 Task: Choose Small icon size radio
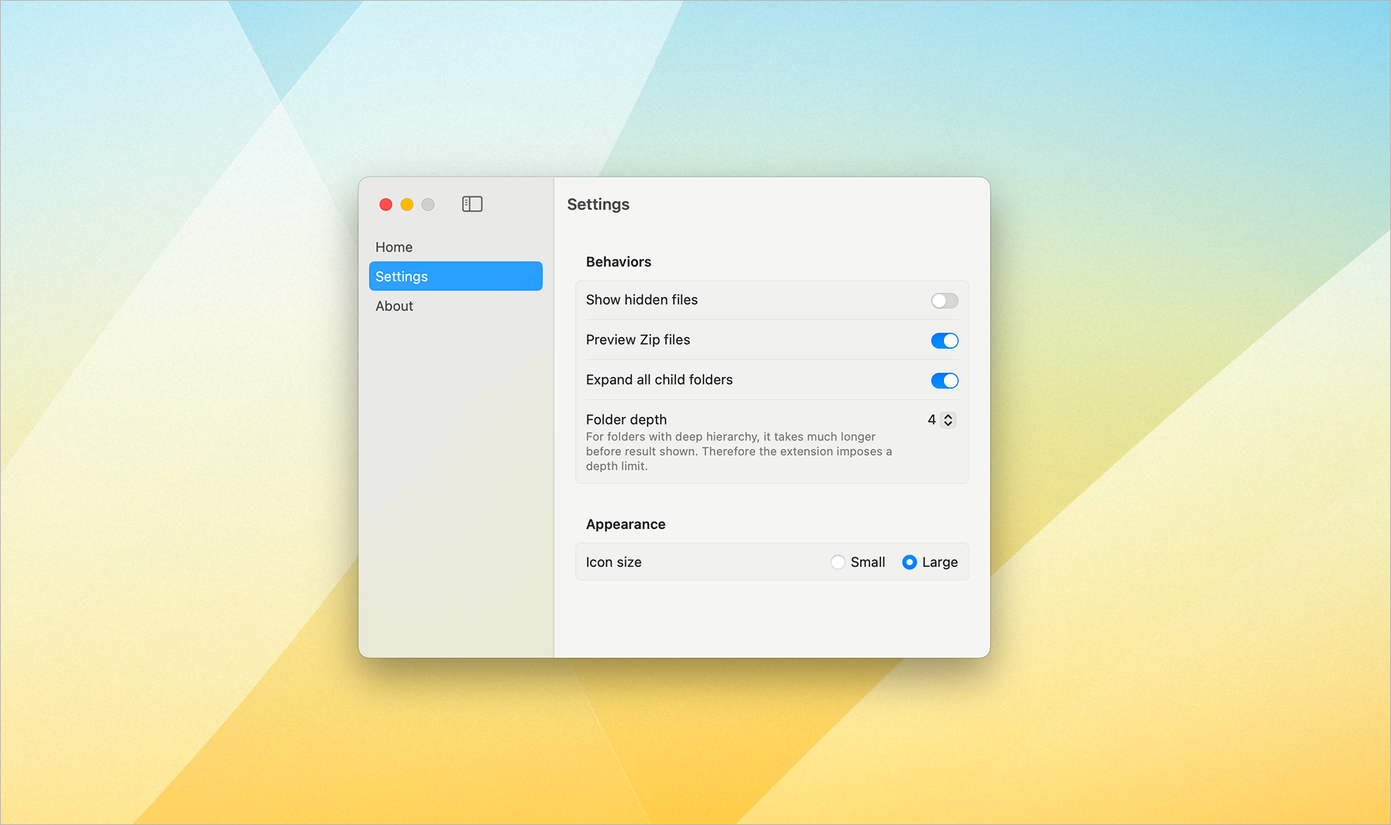click(838, 562)
